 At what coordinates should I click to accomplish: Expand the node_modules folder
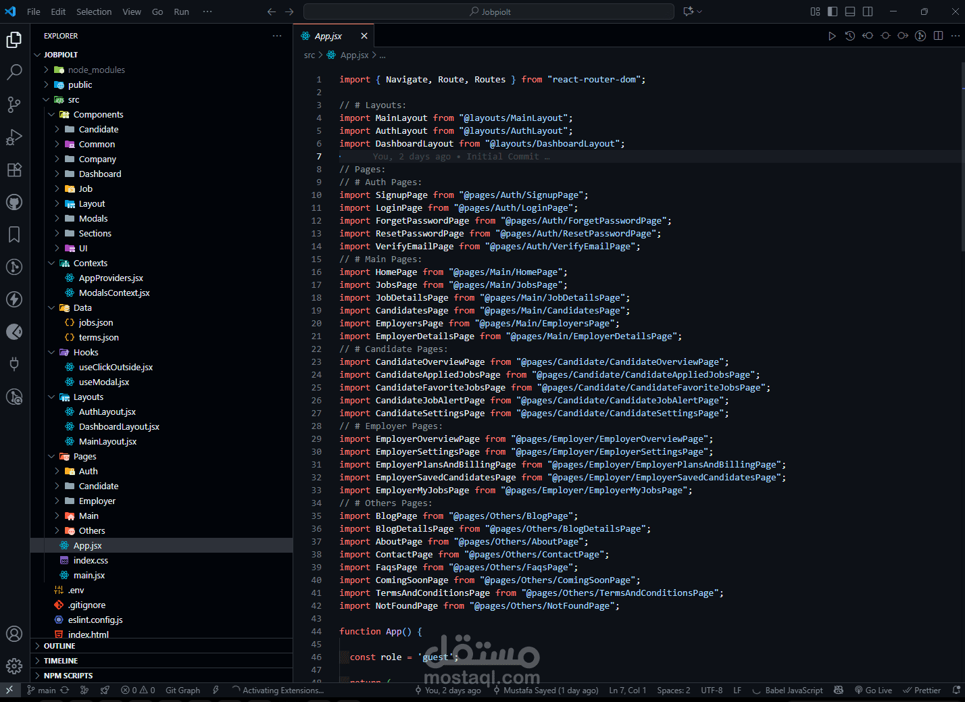(96, 70)
